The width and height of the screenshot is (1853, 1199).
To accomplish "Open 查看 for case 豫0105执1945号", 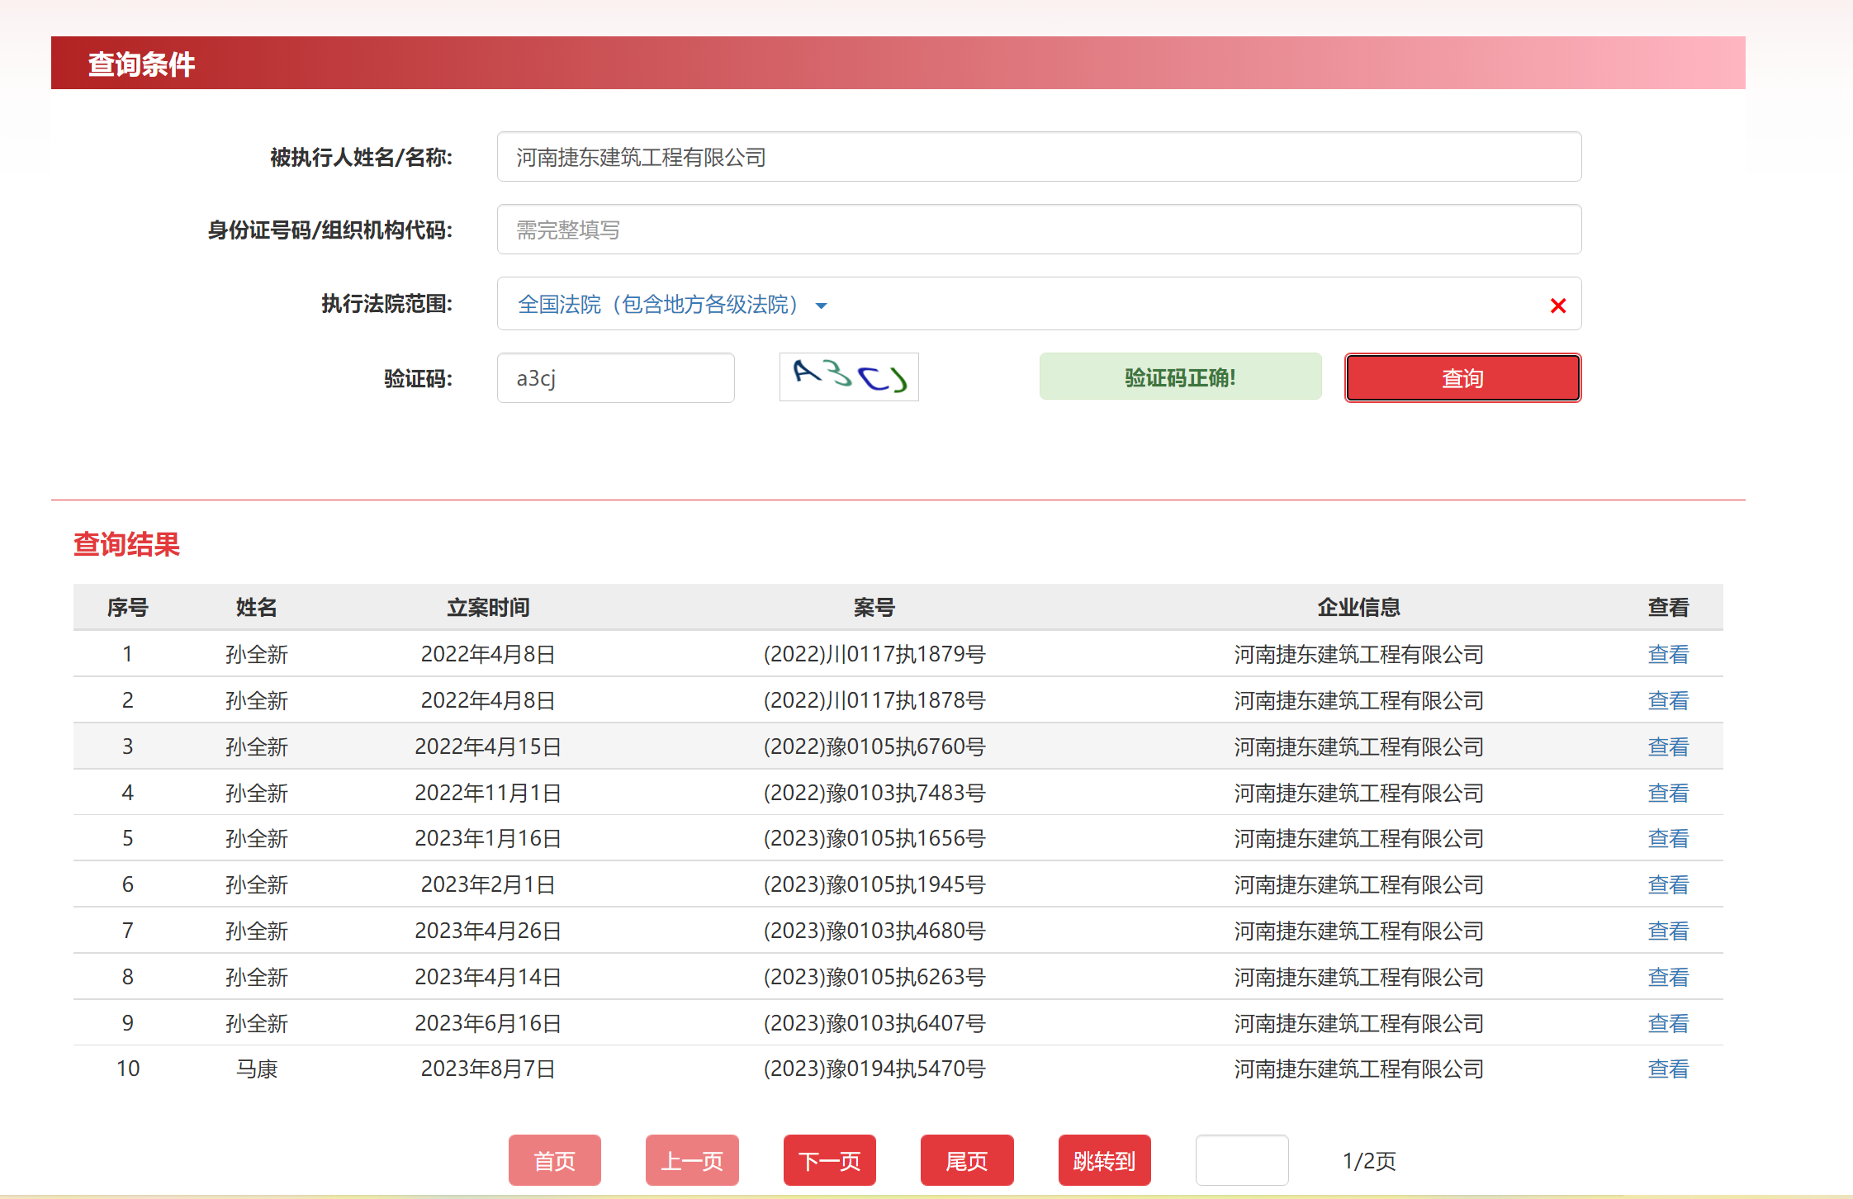I will [x=1668, y=885].
